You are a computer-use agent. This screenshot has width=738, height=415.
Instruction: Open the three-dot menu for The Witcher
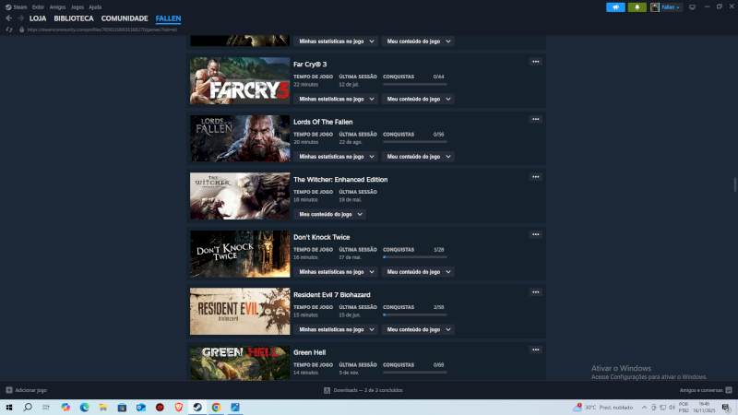pyautogui.click(x=536, y=177)
